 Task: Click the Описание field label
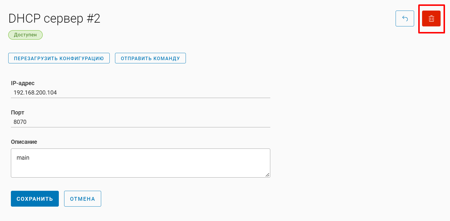(24, 142)
